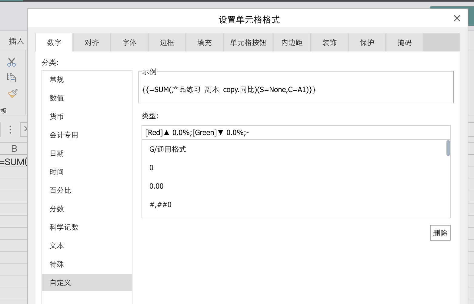The image size is (474, 304).
Task: Open the 保护 (Protection) tab
Action: [367, 42]
